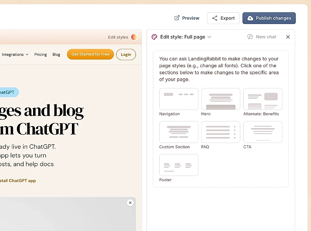Click the FAQ label text
Screen dimensions: 311x231
tap(205, 147)
